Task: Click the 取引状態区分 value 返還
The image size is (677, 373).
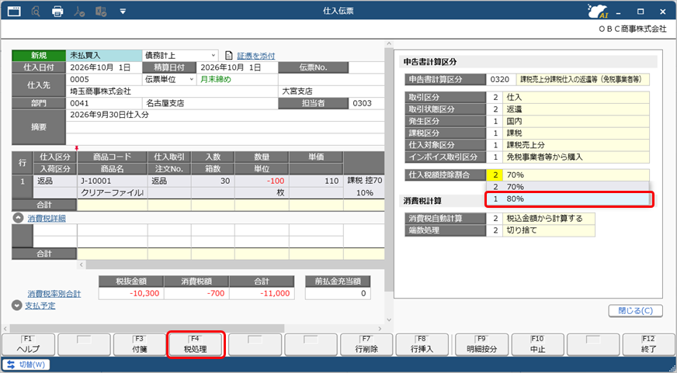Action: [x=576, y=109]
